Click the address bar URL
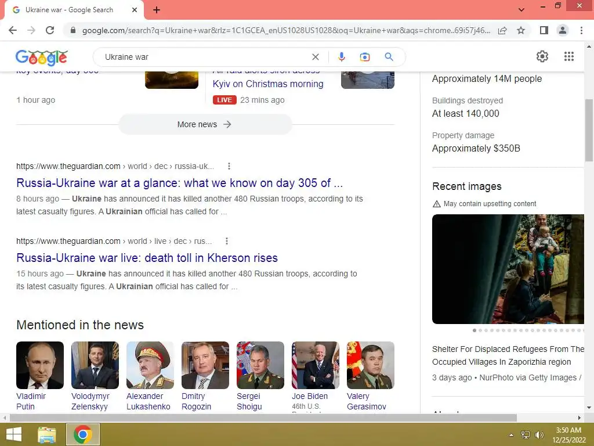The width and height of the screenshot is (594, 446). tap(286, 30)
